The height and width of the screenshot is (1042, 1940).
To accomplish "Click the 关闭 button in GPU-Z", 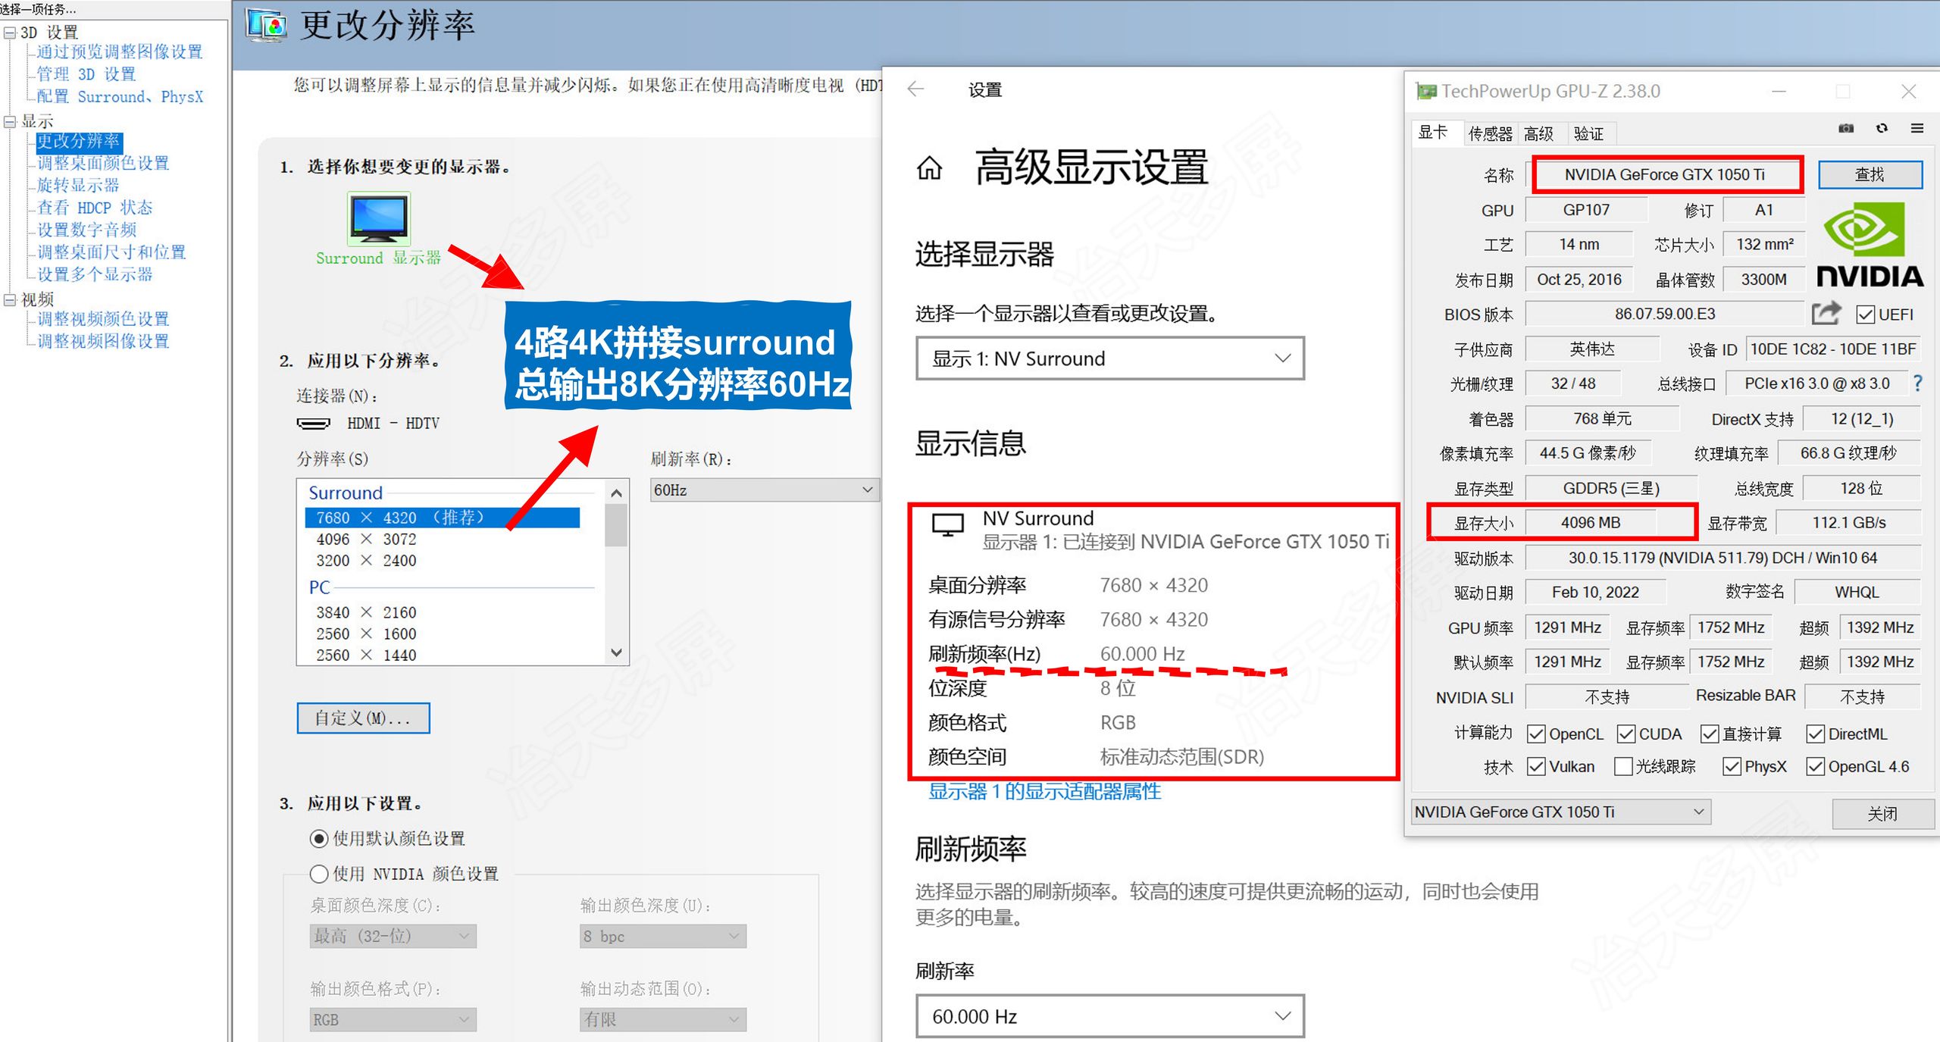I will click(x=1882, y=813).
